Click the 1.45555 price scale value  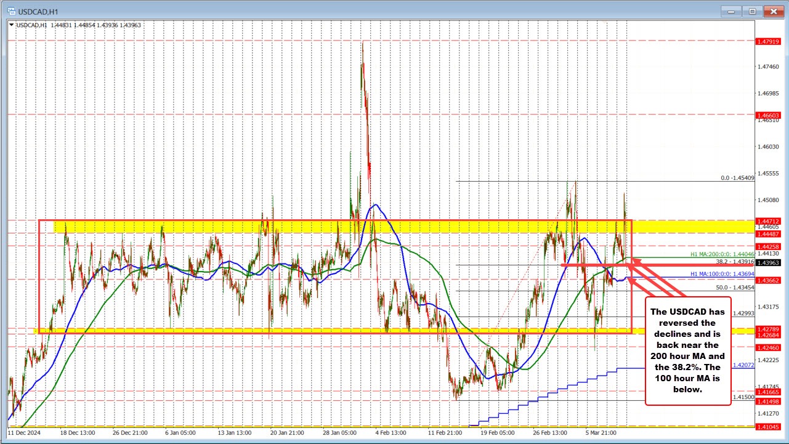768,173
